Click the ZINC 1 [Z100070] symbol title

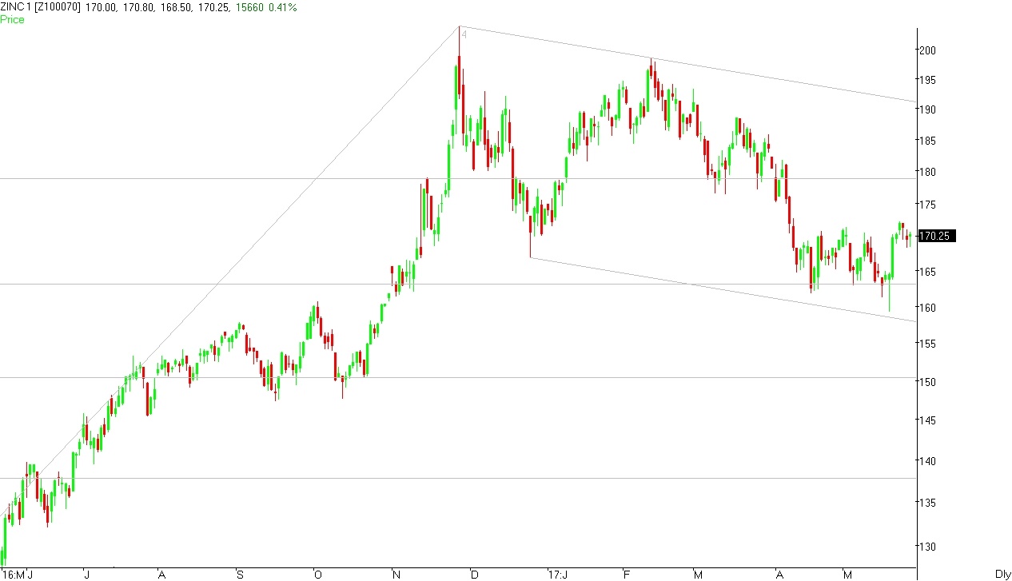[40, 7]
